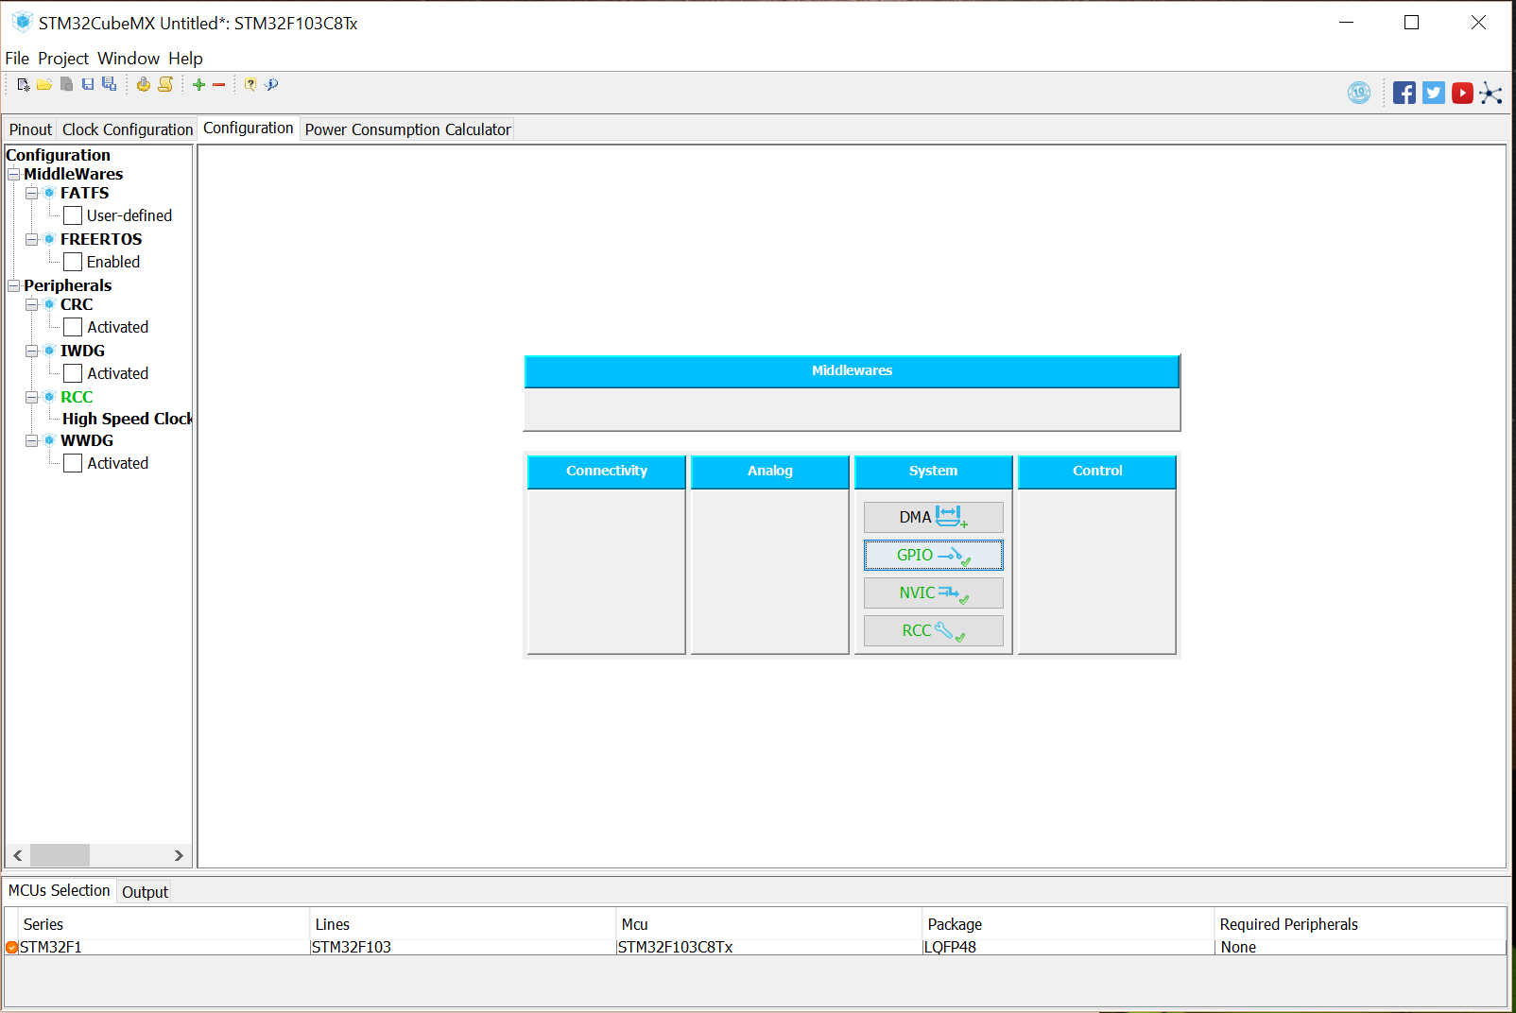Tick the WWDG Activated checkbox

tap(73, 463)
